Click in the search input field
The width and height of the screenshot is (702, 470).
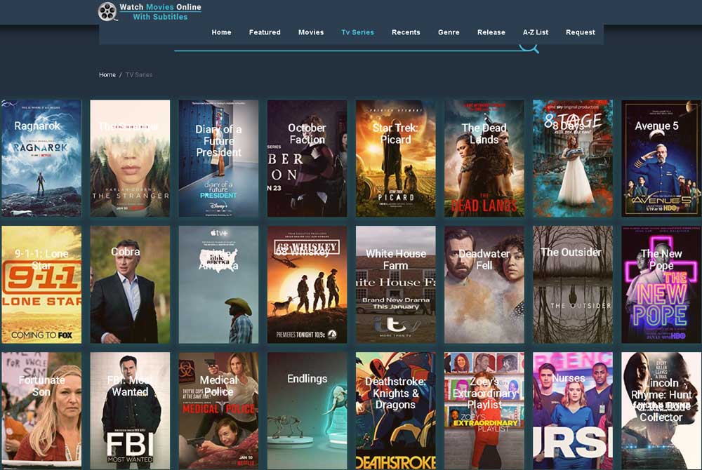(347, 46)
